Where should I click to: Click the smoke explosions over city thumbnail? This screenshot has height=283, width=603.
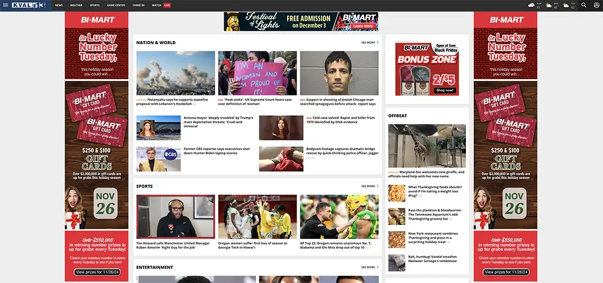175,73
